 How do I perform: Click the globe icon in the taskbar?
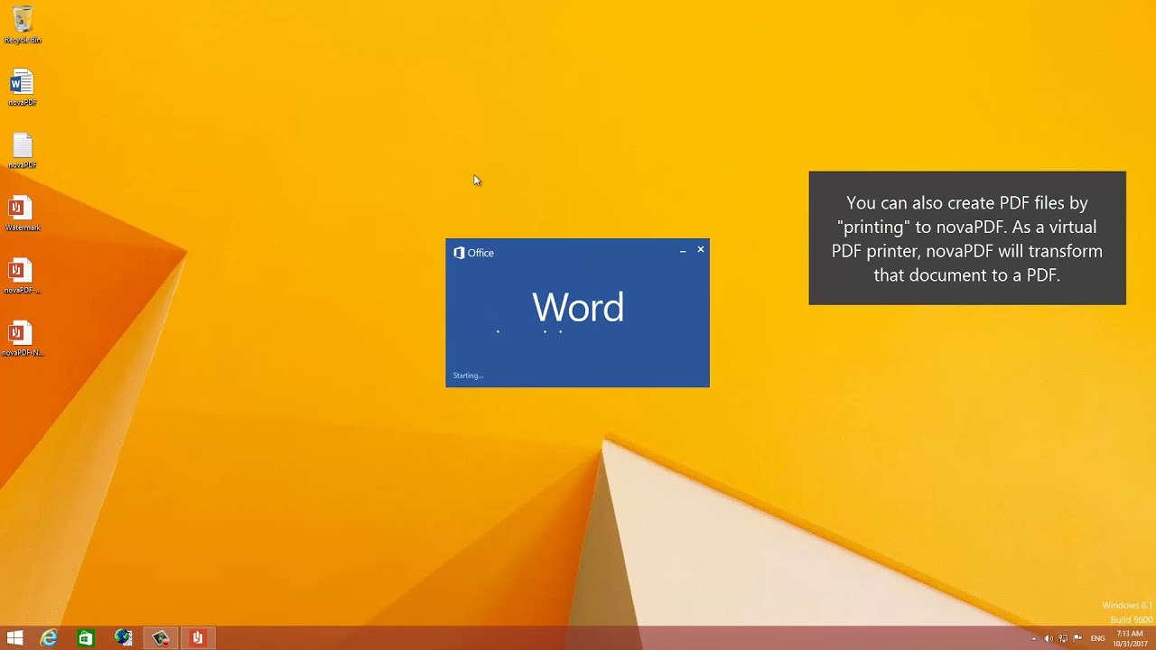[123, 638]
